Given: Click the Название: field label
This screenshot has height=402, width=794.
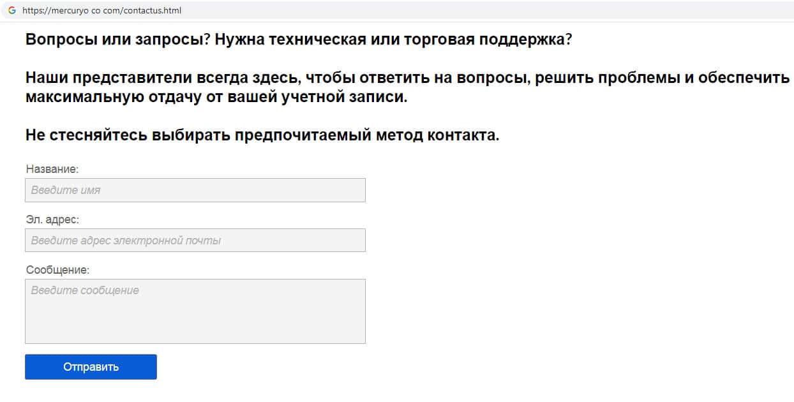Looking at the screenshot, I should coord(52,169).
